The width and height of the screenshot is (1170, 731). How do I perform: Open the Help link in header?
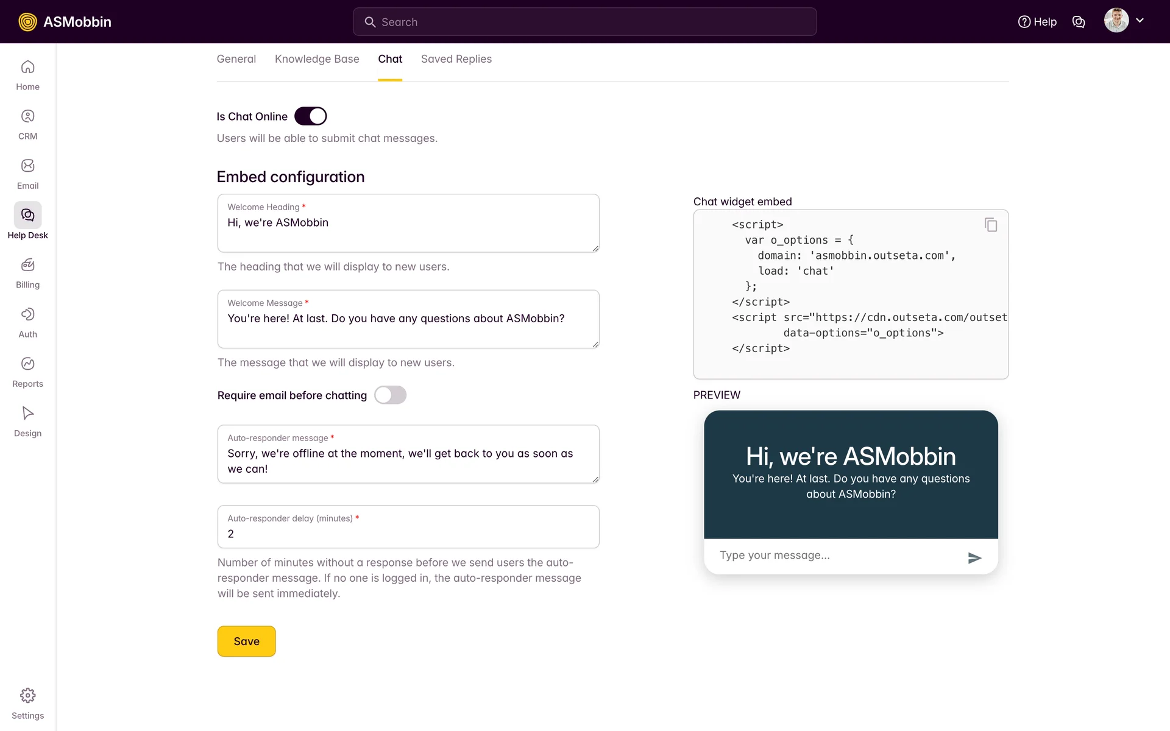coord(1037,22)
